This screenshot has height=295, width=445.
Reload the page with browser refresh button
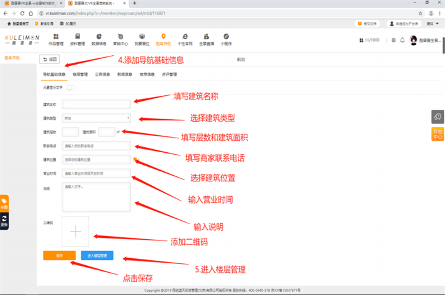point(22,13)
